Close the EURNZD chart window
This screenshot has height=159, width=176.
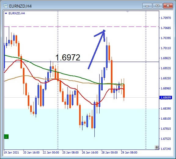click(x=168, y=6)
